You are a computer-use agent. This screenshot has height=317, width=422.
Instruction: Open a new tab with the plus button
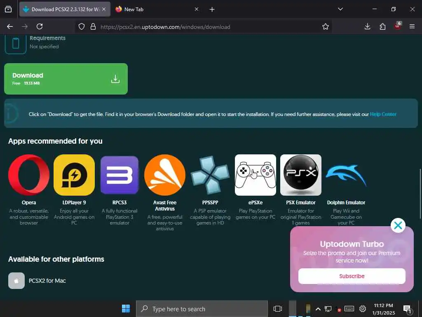click(212, 9)
